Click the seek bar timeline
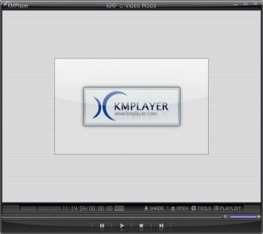 tap(112, 216)
